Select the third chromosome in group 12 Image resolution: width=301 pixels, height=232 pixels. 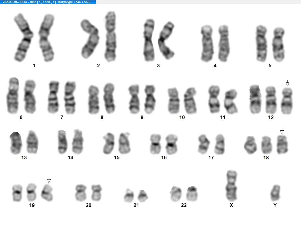[x=287, y=101]
